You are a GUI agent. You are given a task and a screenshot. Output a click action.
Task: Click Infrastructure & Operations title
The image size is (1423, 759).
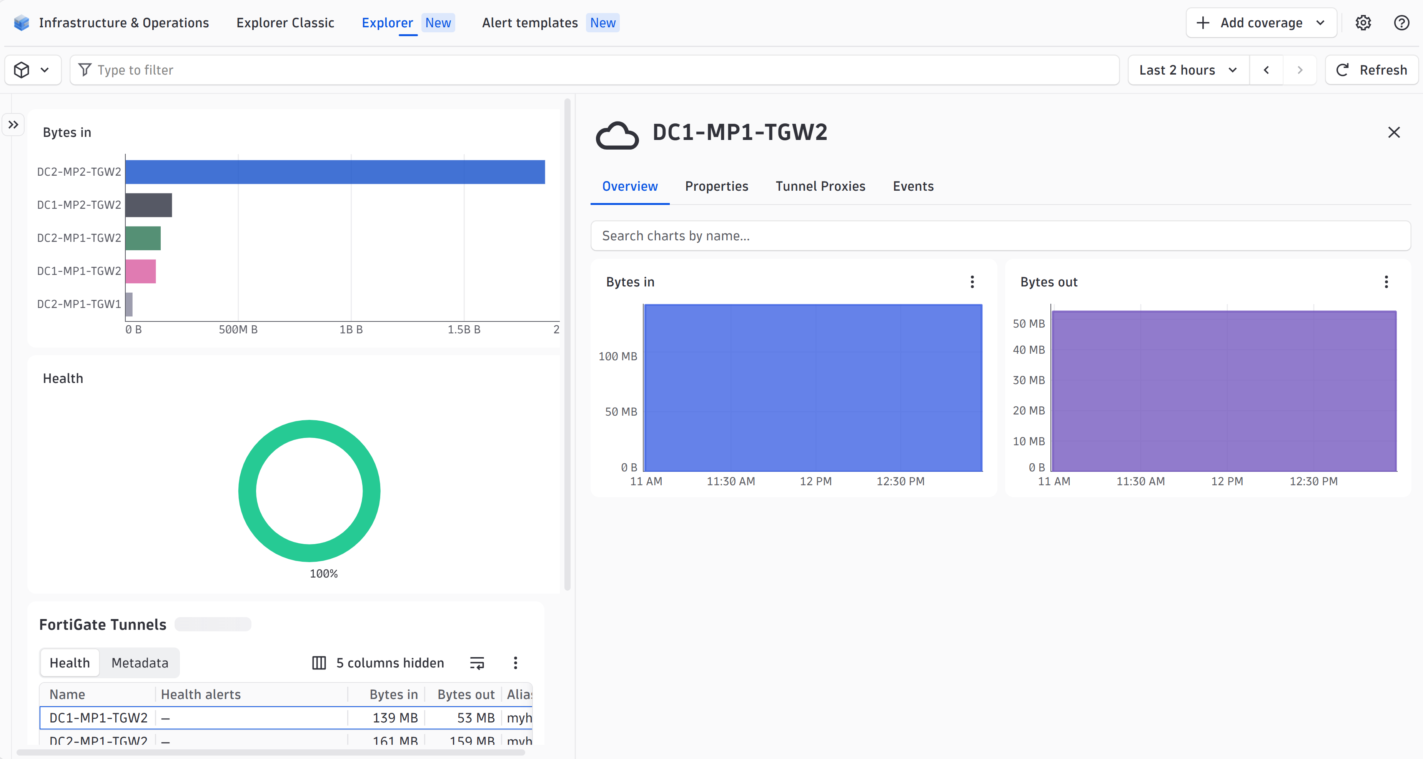(124, 23)
